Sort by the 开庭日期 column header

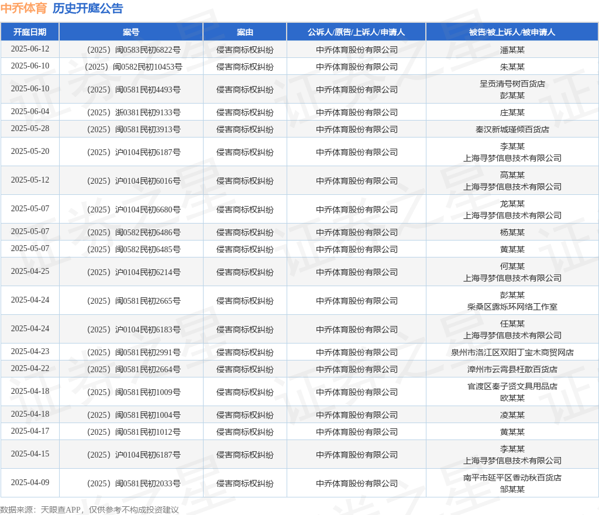[30, 32]
